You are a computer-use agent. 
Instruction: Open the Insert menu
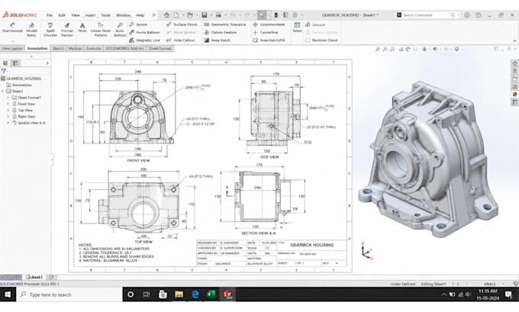pos(90,15)
